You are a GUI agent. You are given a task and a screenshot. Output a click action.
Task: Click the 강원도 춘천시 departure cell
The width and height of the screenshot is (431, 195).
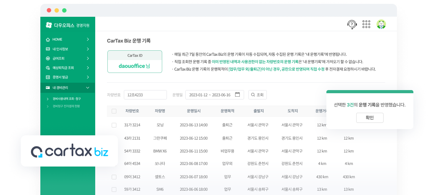(258, 163)
